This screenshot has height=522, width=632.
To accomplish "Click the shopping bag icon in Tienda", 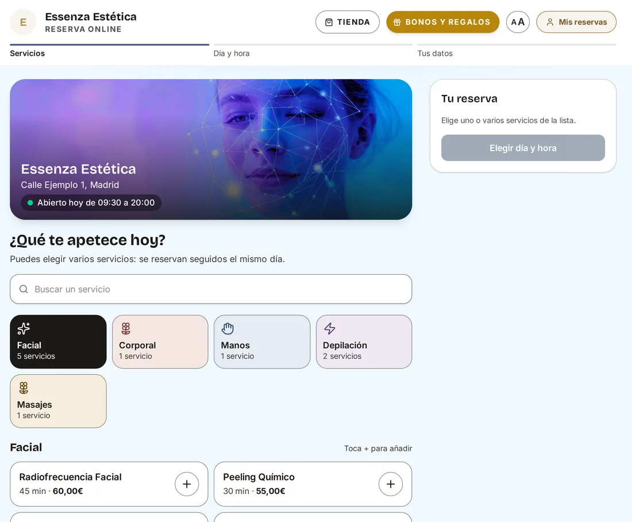I will click(329, 22).
